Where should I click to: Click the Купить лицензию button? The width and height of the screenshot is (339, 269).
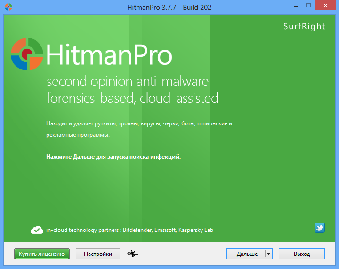42,254
